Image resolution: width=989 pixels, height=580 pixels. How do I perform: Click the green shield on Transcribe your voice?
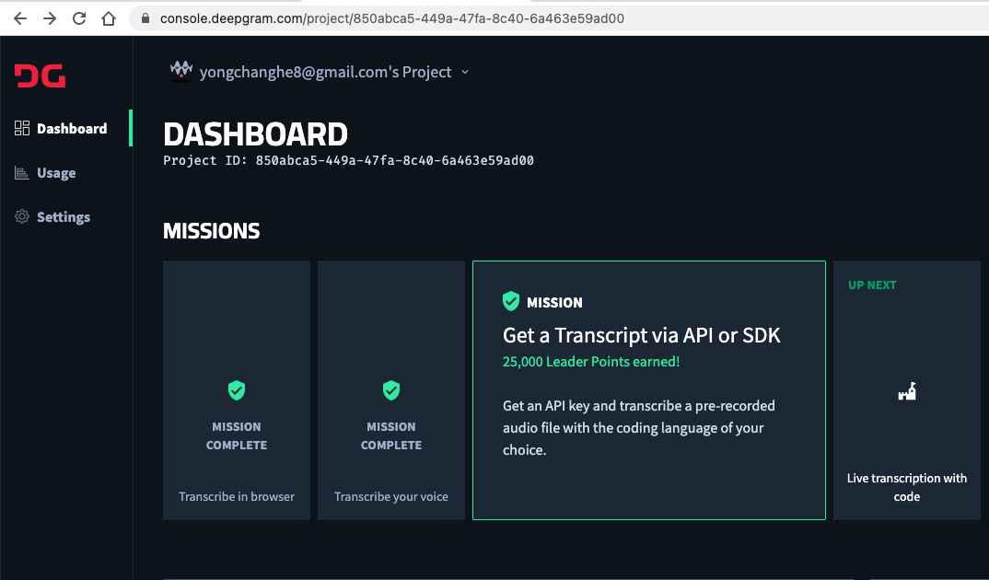(x=391, y=390)
